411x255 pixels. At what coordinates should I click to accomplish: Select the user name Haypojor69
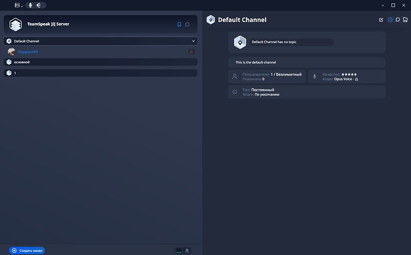click(28, 52)
